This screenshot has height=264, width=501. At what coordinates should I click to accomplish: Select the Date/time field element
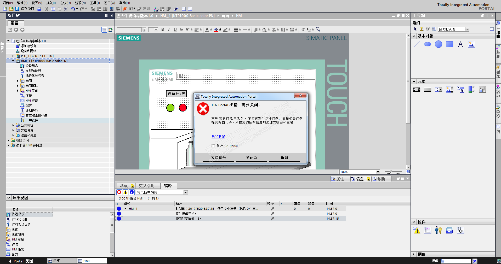pos(460,90)
